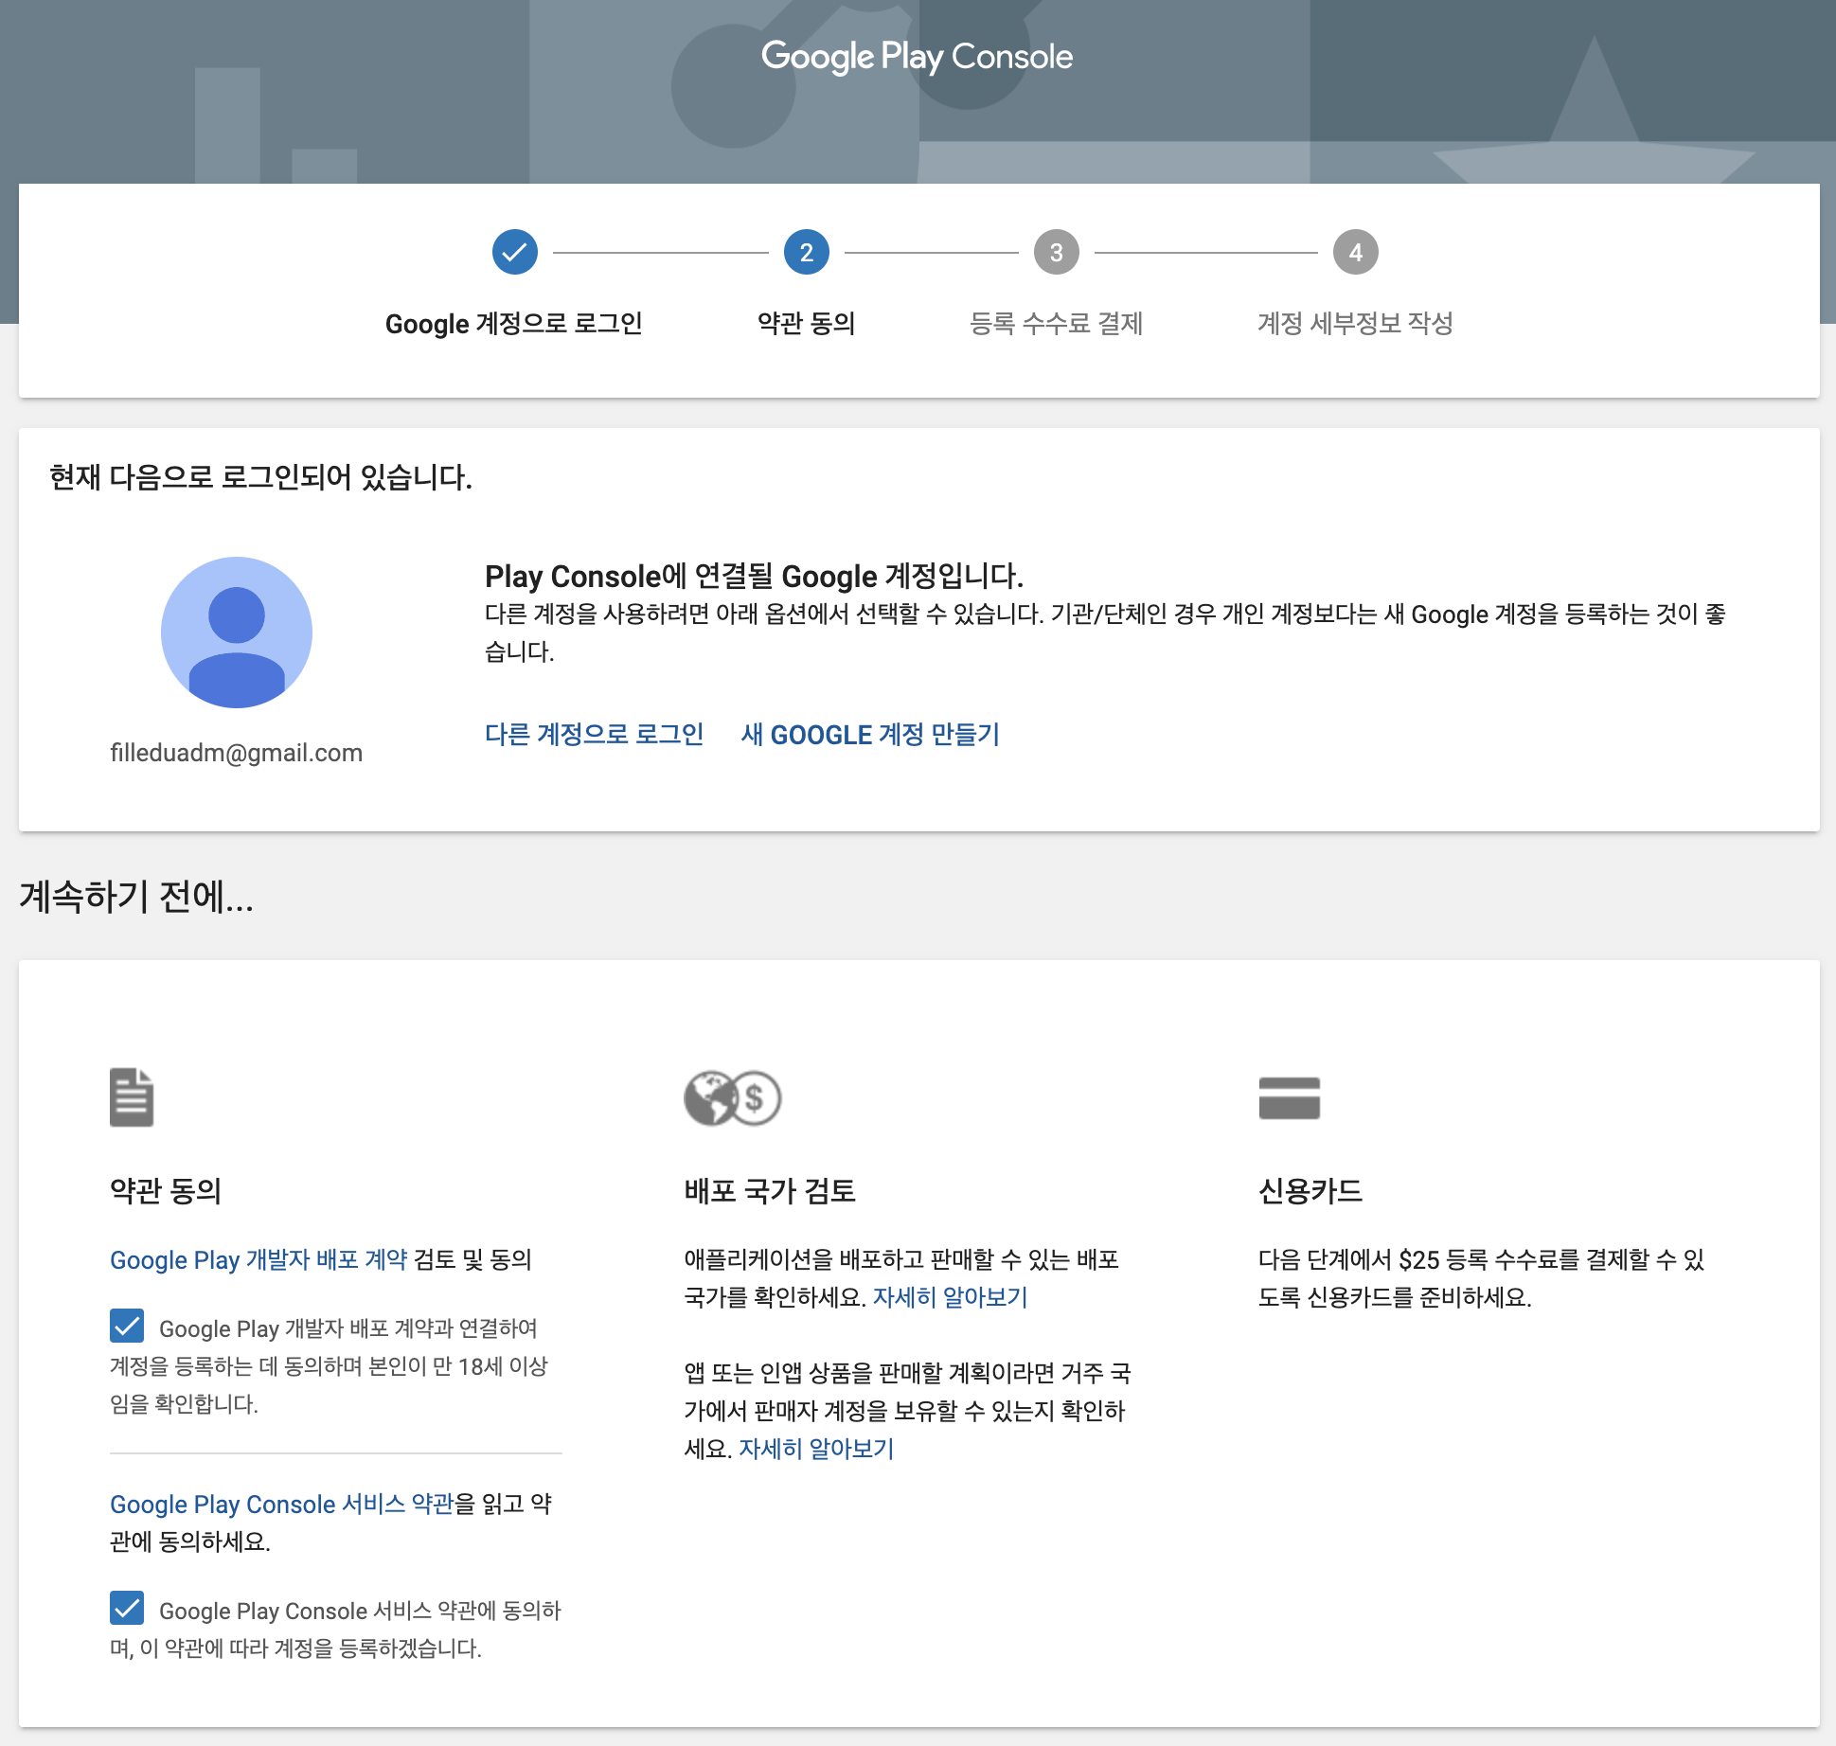The image size is (1836, 1746).
Task: Click 다른 계정으로 로그인 link
Action: pyautogui.click(x=594, y=734)
